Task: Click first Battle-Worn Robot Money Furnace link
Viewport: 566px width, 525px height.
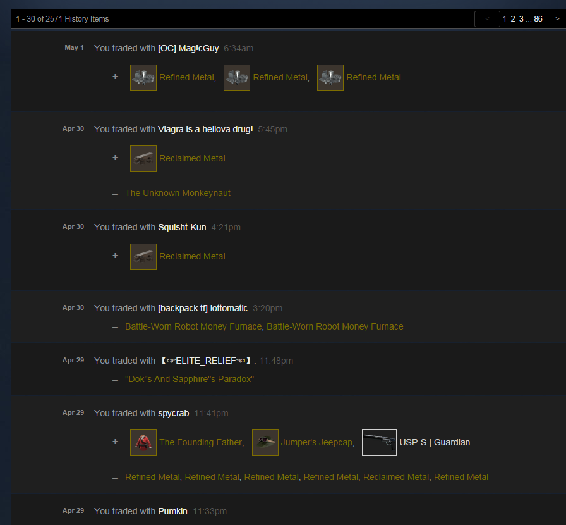Action: 193,326
